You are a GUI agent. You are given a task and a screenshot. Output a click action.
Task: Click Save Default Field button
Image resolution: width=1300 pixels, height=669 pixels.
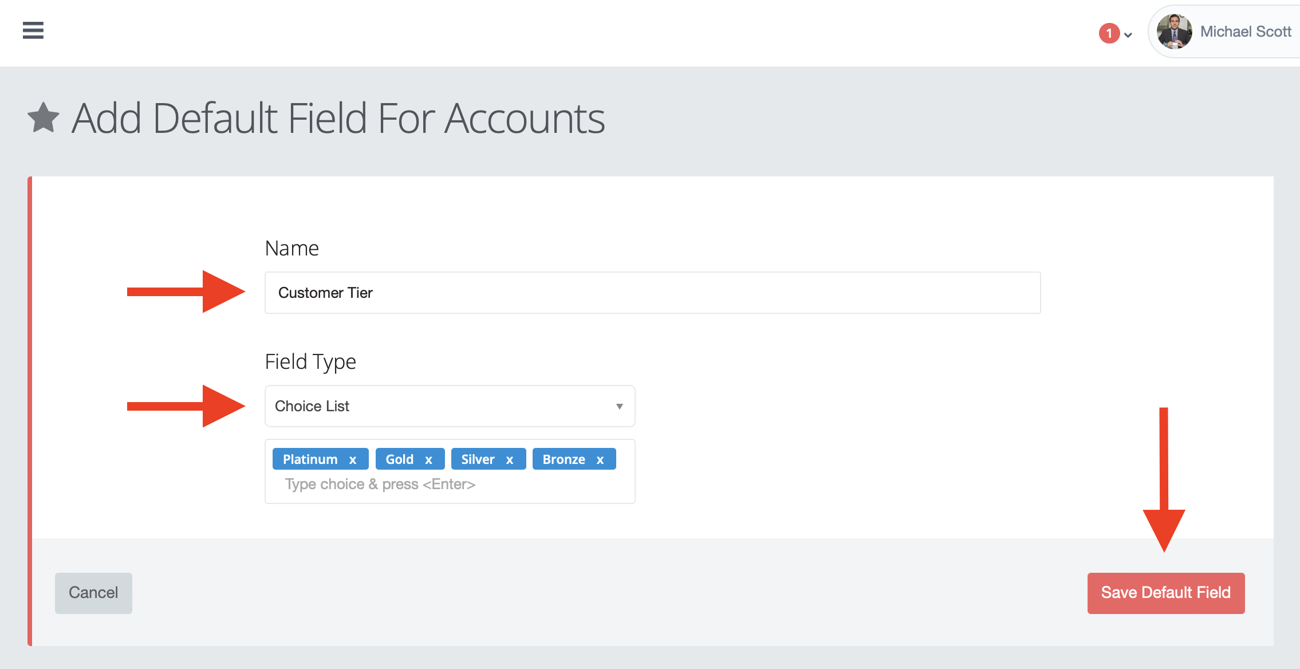(1165, 593)
